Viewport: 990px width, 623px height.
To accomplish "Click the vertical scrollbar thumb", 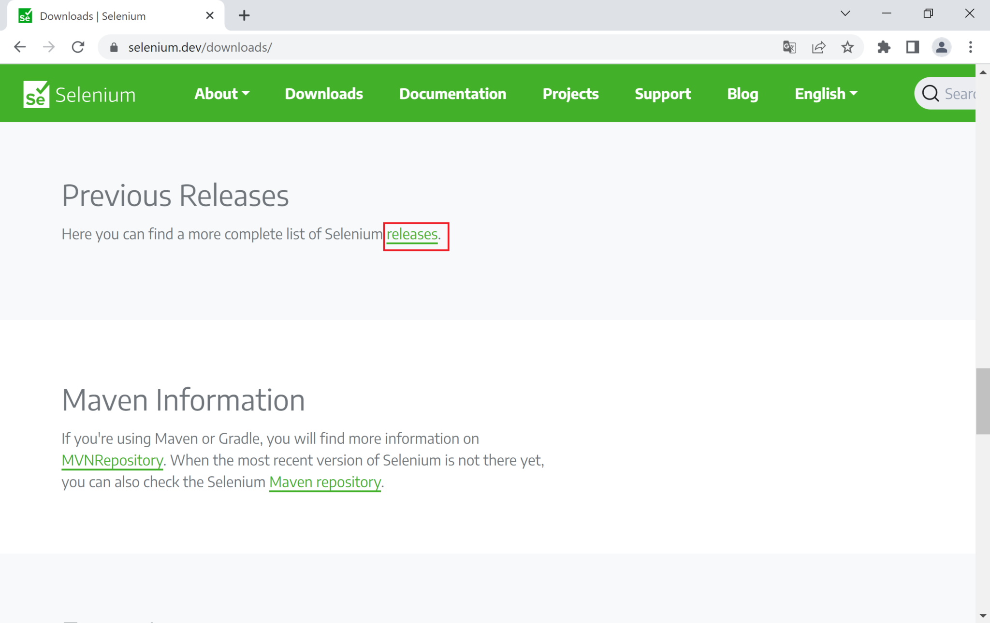I will (x=982, y=401).
